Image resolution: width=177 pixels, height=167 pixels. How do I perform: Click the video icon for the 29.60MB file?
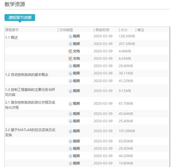(x=70, y=66)
